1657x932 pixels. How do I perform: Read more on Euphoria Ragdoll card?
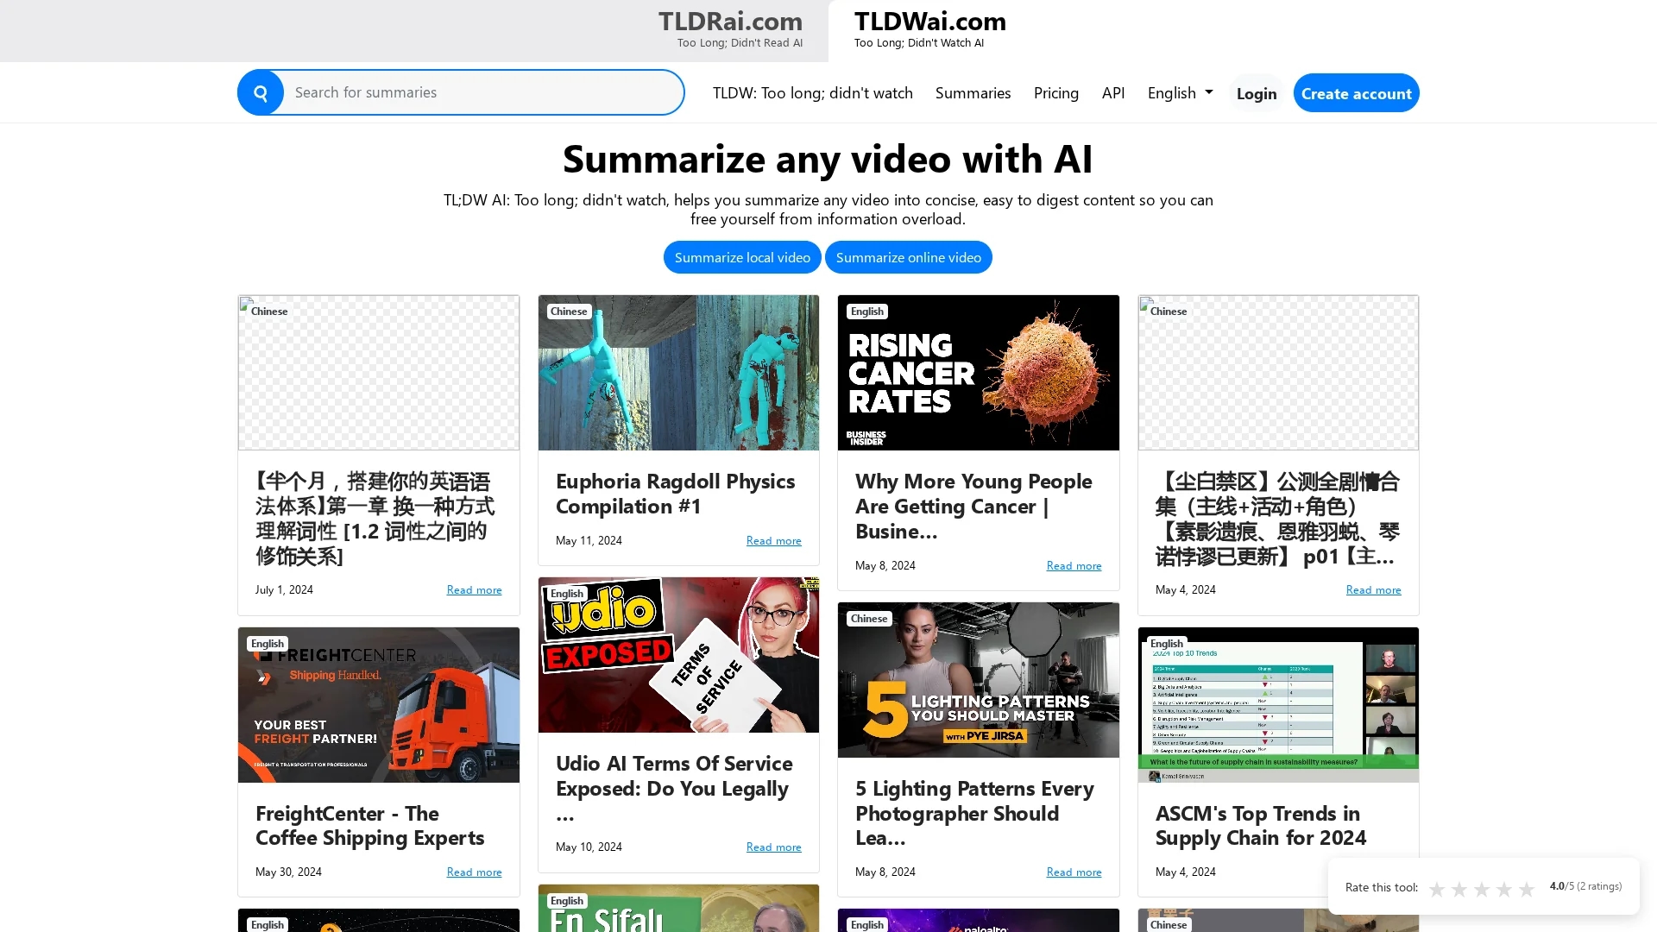pyautogui.click(x=773, y=541)
